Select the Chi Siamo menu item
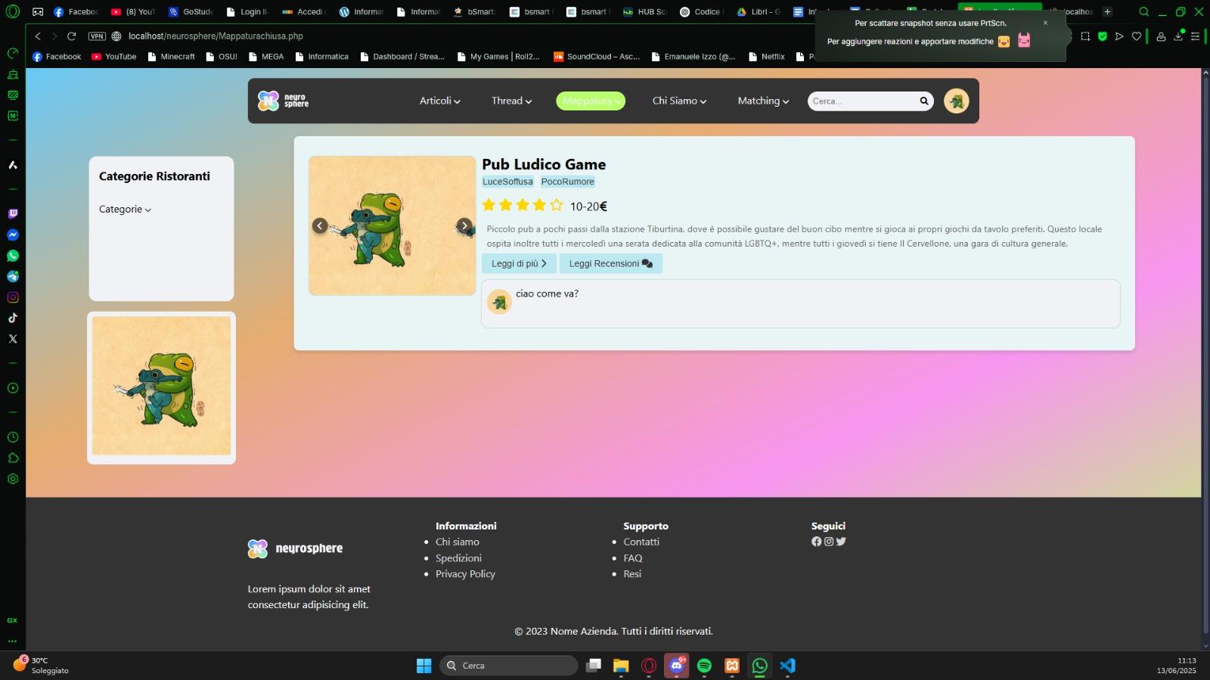Screen dimensions: 1210x680 tap(678, 101)
